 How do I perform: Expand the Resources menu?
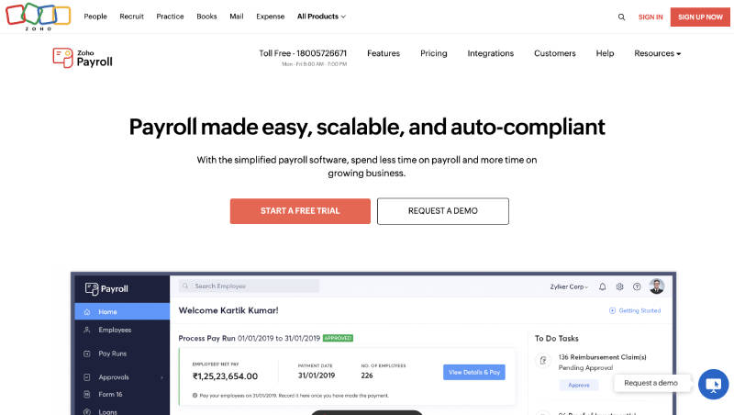click(x=657, y=53)
